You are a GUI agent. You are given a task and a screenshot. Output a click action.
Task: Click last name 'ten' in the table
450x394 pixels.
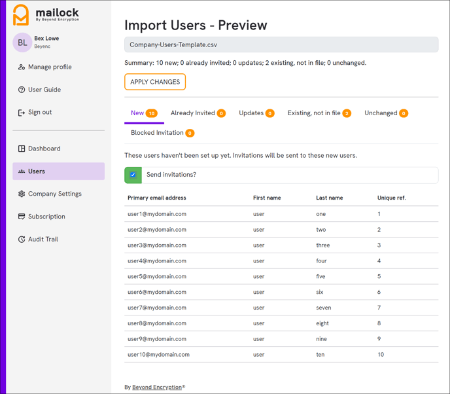point(320,355)
